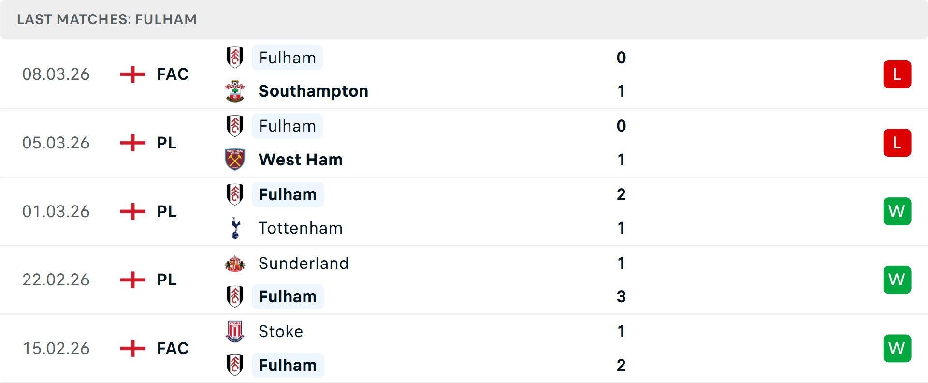Image resolution: width=928 pixels, height=383 pixels.
Task: Click the red L badge for the Southampton match
Action: pyautogui.click(x=897, y=74)
